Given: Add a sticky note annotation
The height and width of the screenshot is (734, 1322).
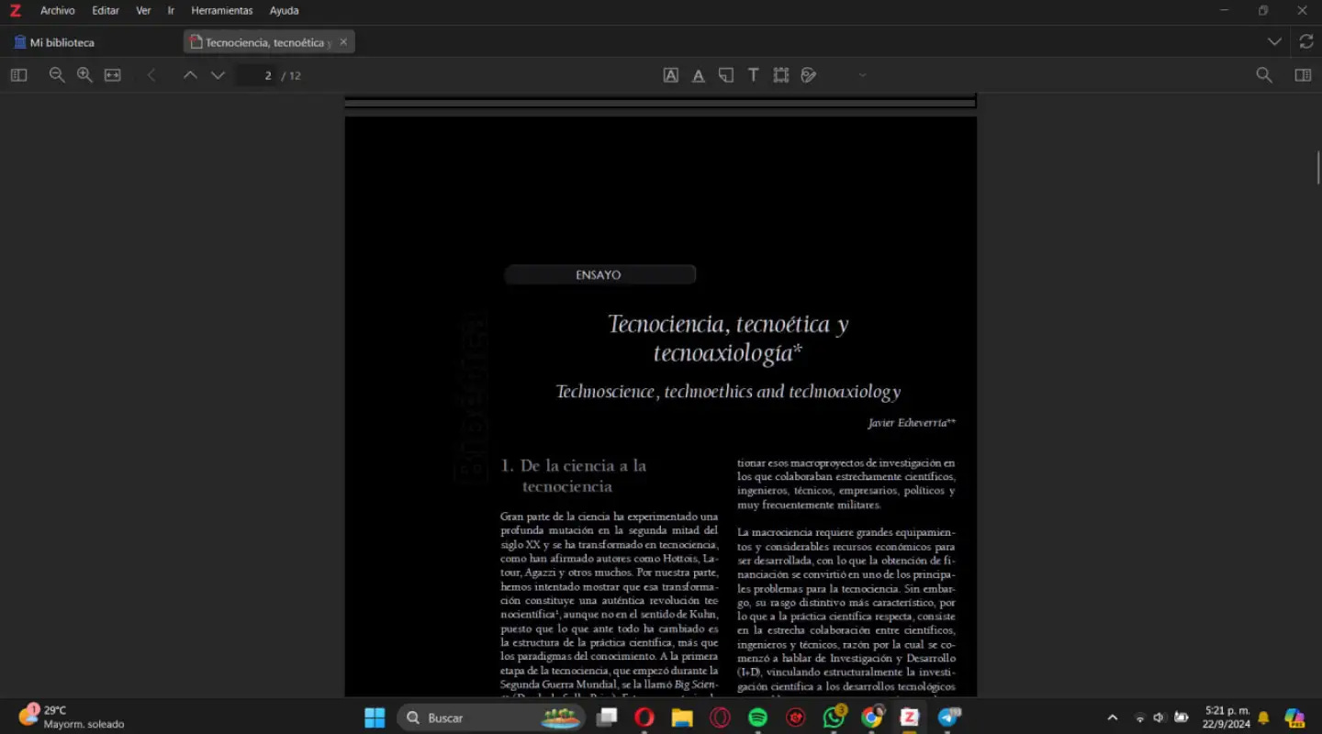Looking at the screenshot, I should (725, 74).
